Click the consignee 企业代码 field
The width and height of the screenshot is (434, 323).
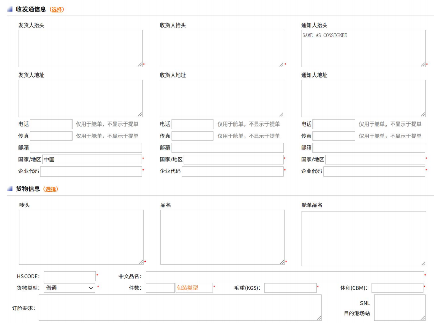[x=233, y=171]
